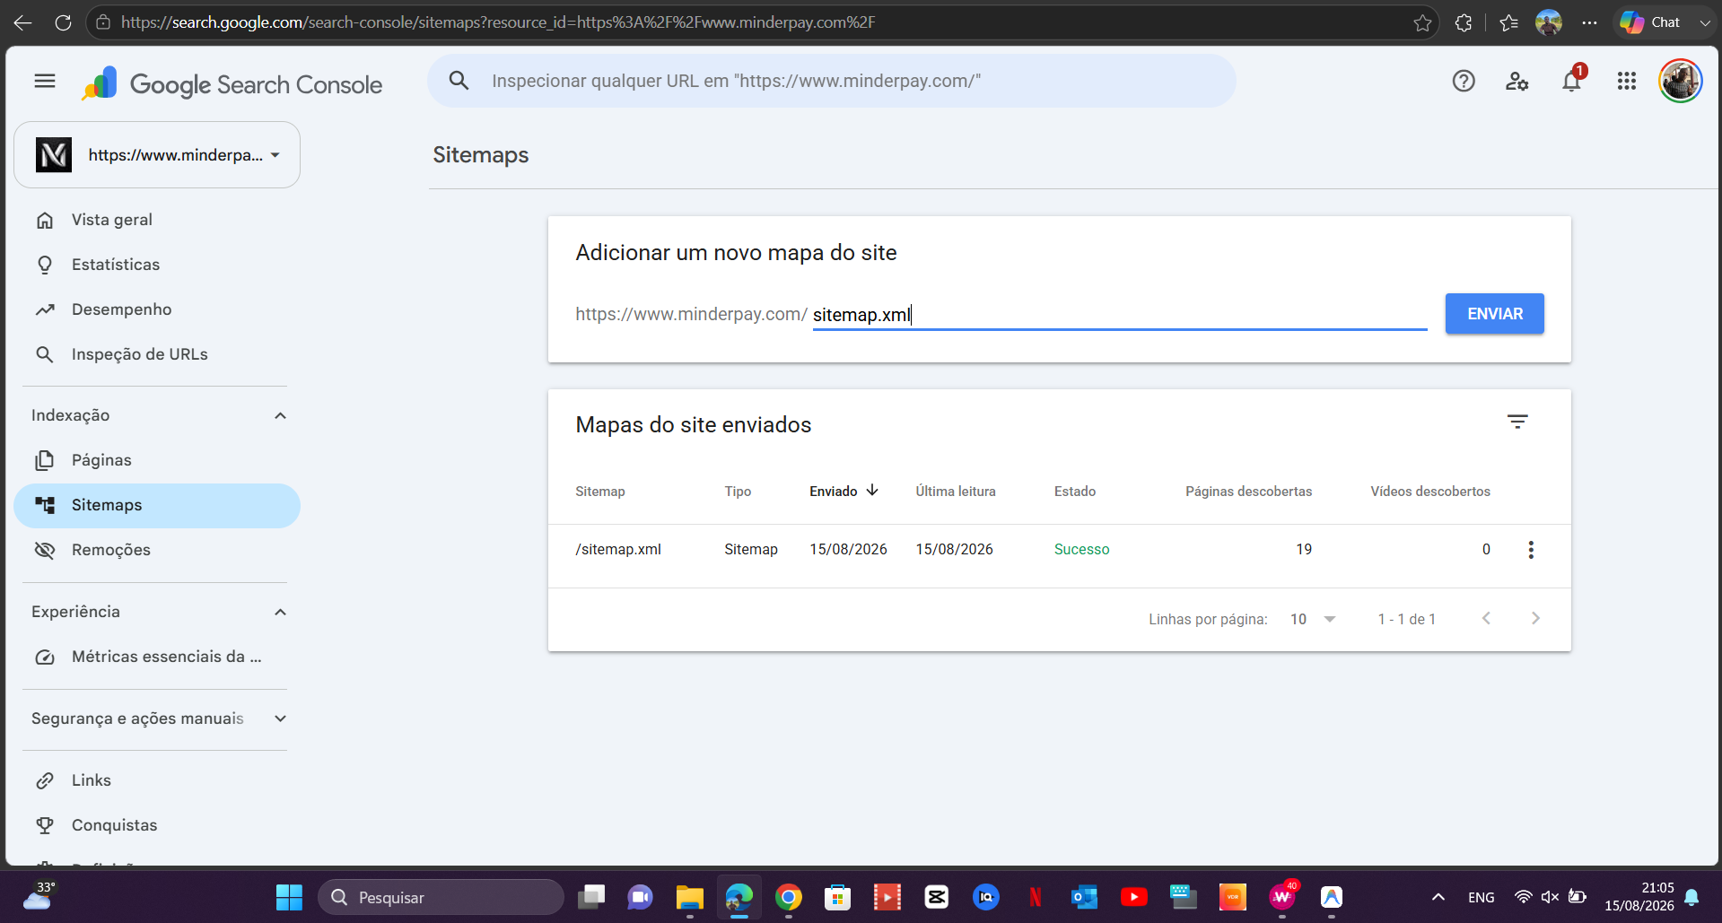Open the notifications bell in Search Console
1722x923 pixels.
[x=1571, y=82]
